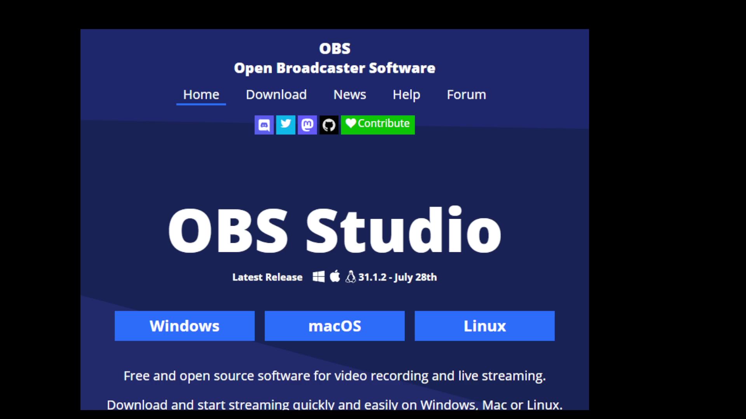Click the Apple logo beside Latest Release
This screenshot has height=419, width=746.
pos(335,277)
